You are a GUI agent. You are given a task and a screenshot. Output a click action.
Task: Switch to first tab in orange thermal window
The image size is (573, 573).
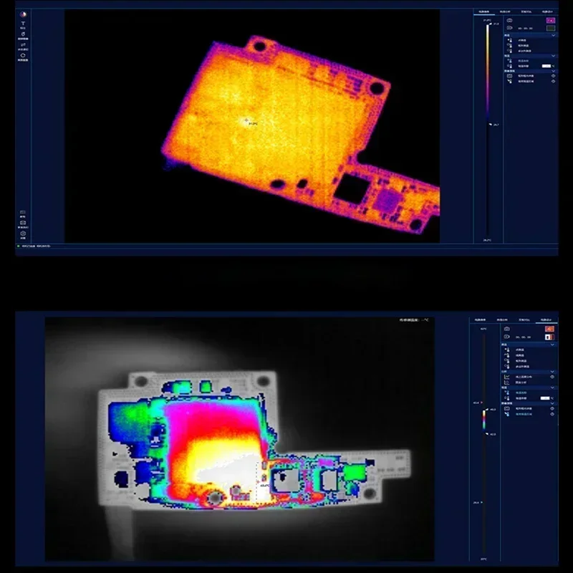(484, 11)
